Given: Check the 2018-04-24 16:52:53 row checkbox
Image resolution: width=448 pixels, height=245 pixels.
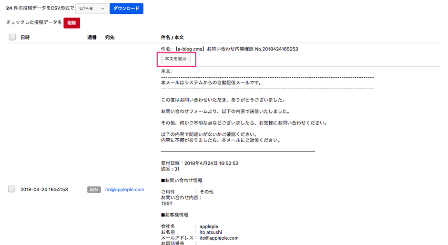Looking at the screenshot, I should (11, 189).
